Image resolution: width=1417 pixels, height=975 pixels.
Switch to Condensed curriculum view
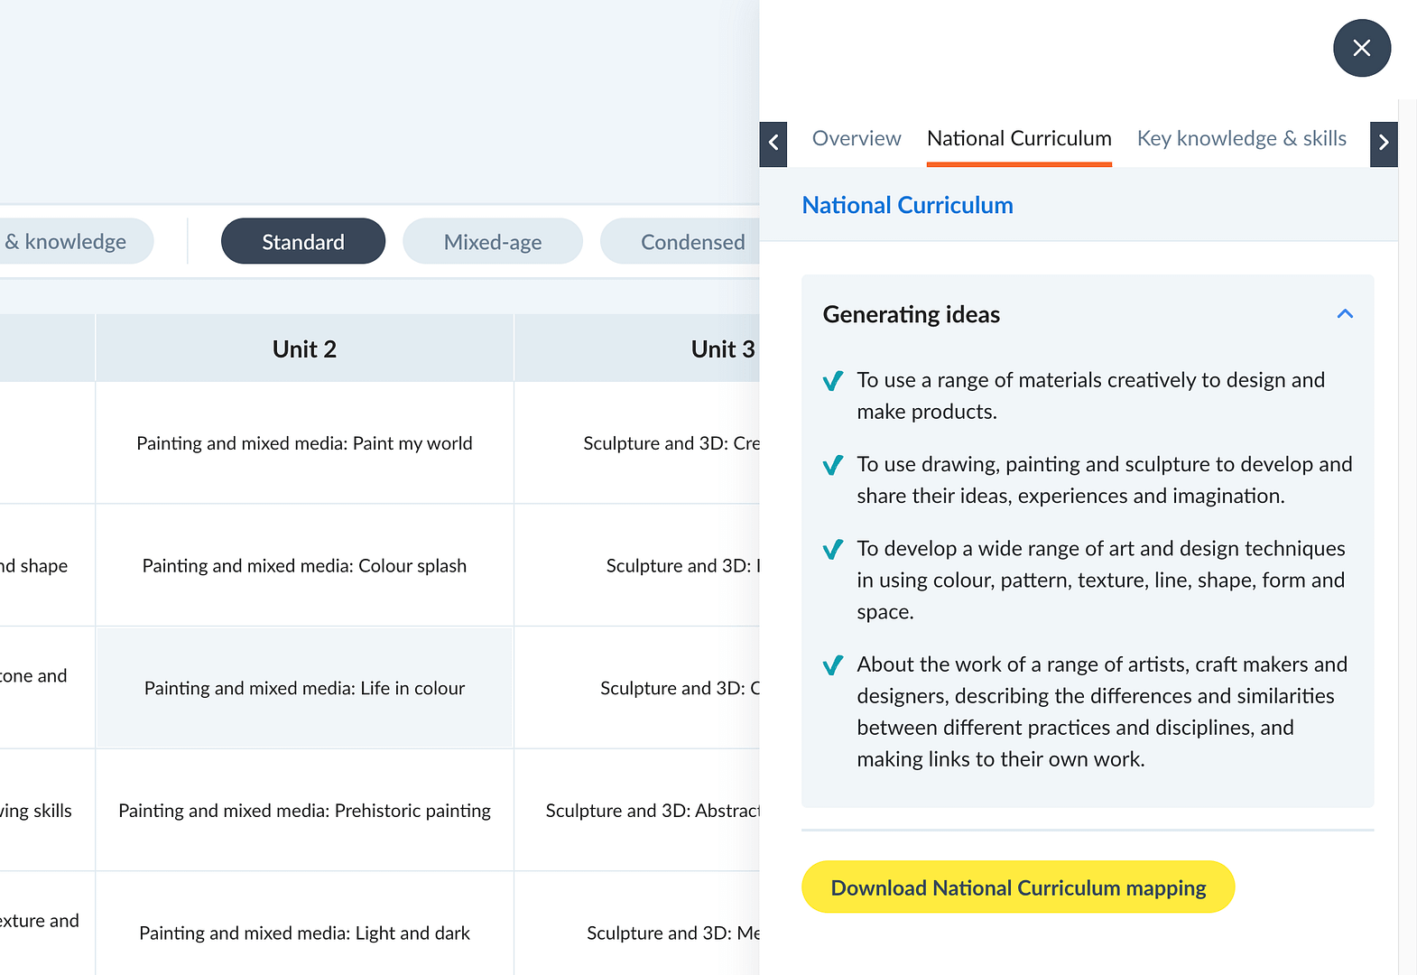[681, 242]
